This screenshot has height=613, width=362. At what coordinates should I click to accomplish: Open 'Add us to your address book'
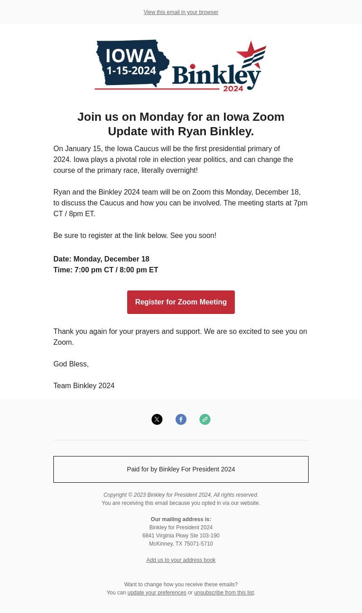tap(181, 560)
